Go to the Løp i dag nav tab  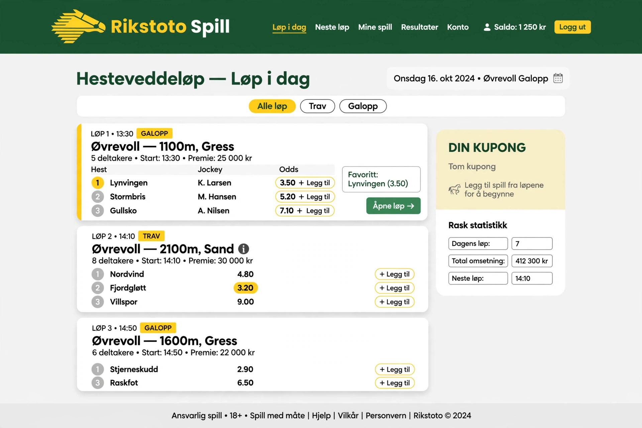coord(289,27)
